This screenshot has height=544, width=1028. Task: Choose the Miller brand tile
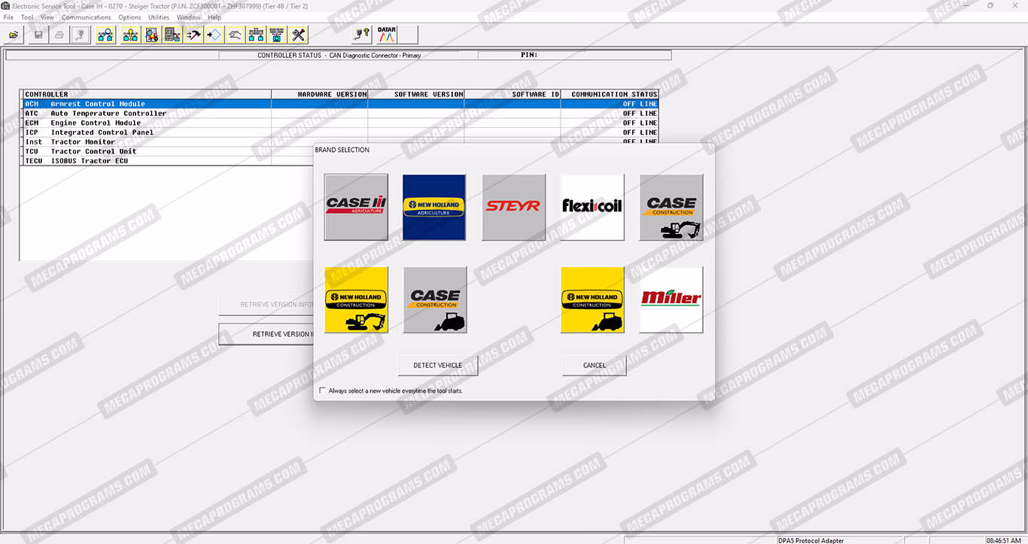[x=671, y=299]
